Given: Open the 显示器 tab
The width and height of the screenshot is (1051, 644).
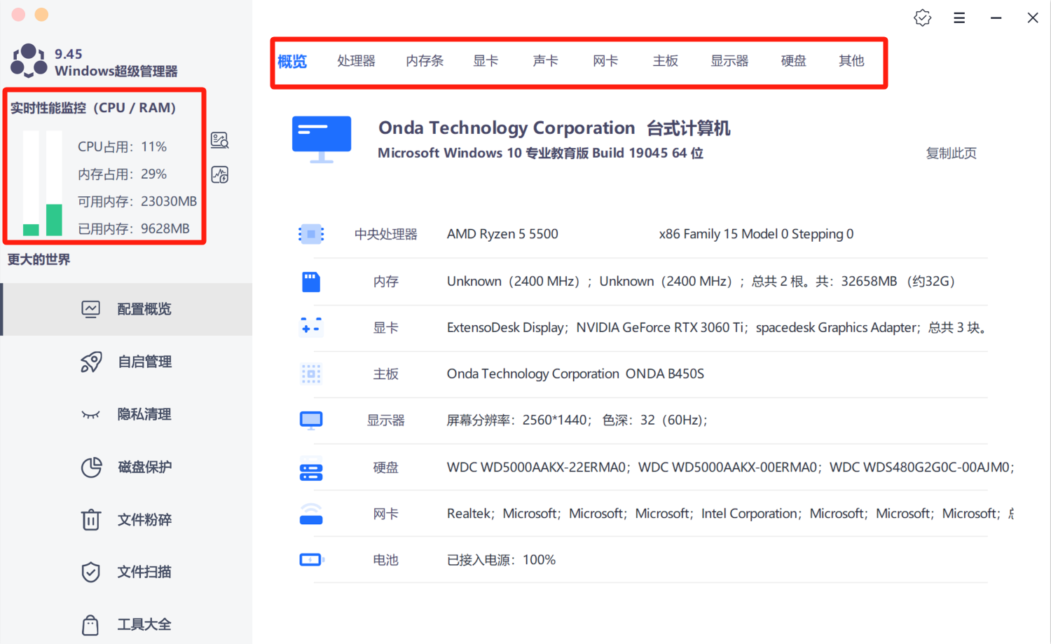Looking at the screenshot, I should pos(729,61).
